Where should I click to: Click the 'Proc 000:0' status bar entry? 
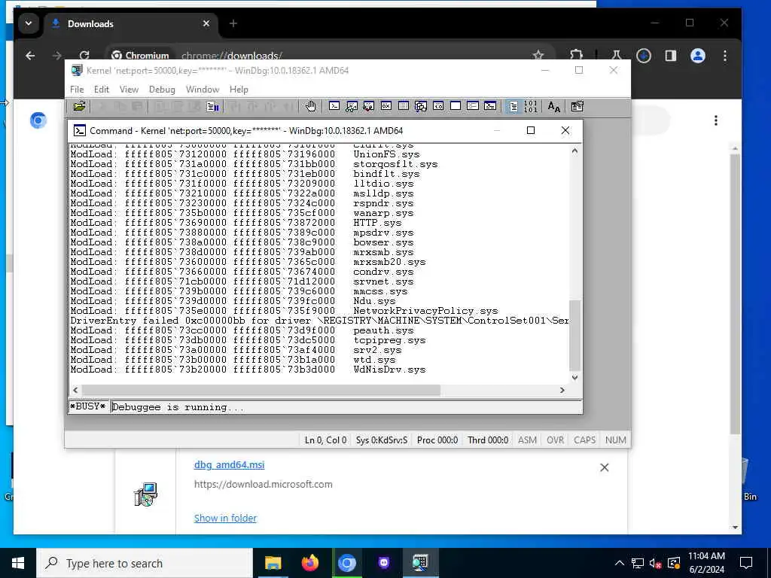437,440
